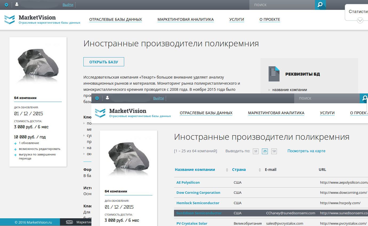The width and height of the screenshot is (368, 226).
Task: Click the выгрузка по завершению периода line
Action: coord(37,156)
